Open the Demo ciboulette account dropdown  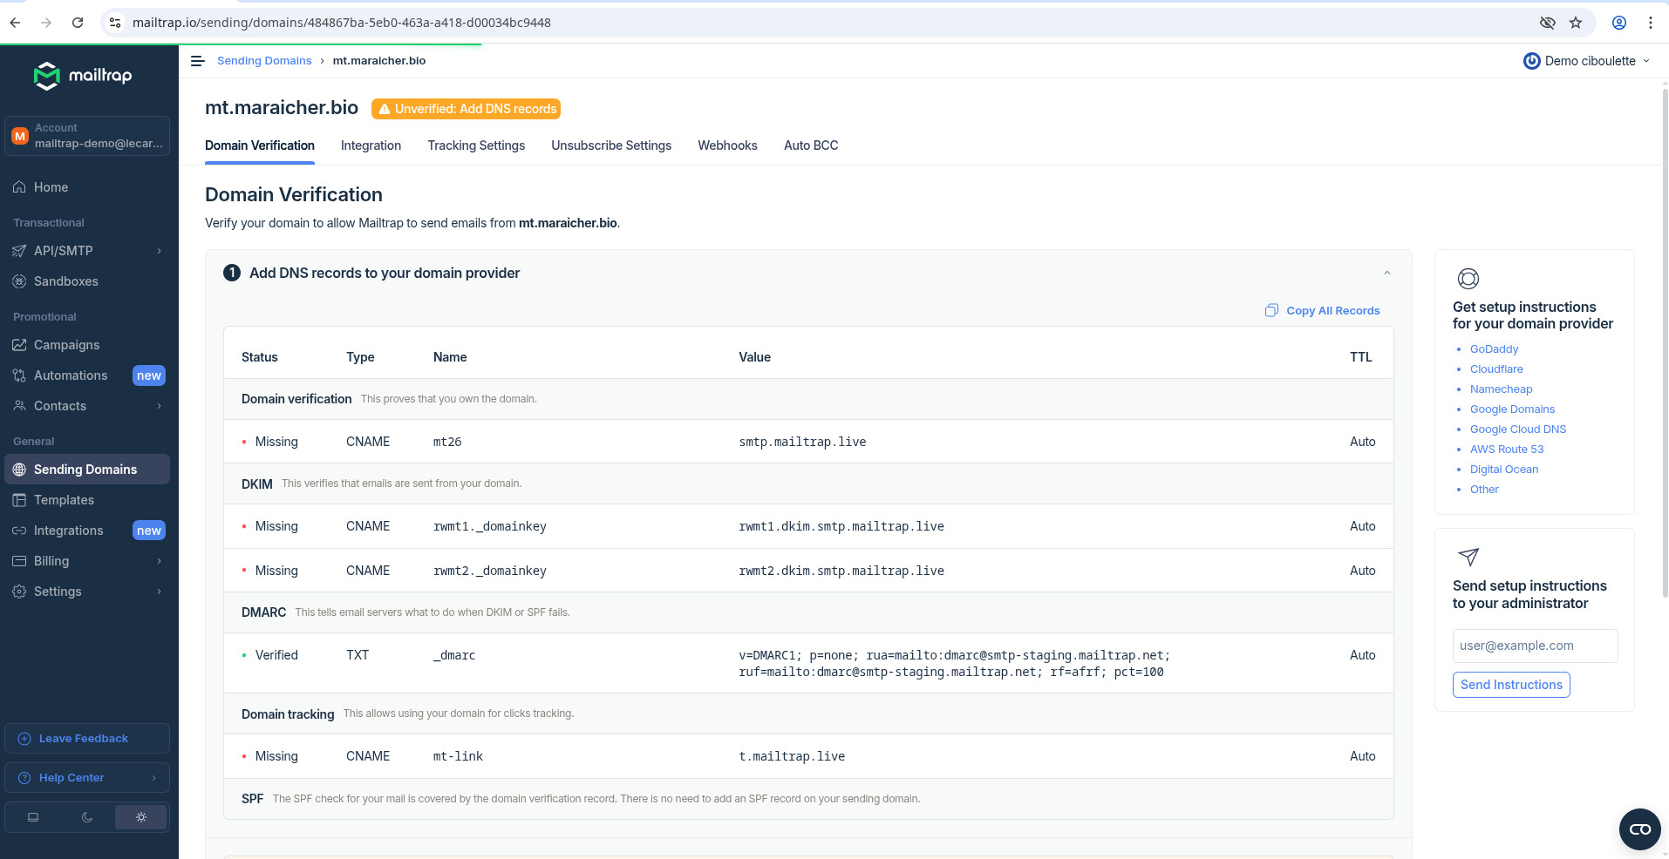pos(1587,61)
